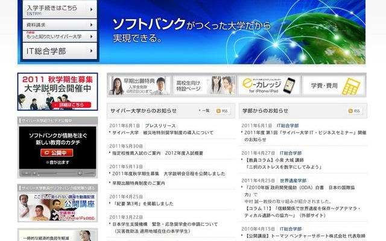Adjust the video progress slider
The image size is (386, 241).
57,174
